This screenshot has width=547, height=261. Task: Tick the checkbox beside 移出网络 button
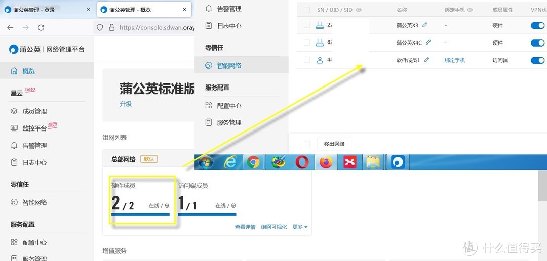pos(306,144)
